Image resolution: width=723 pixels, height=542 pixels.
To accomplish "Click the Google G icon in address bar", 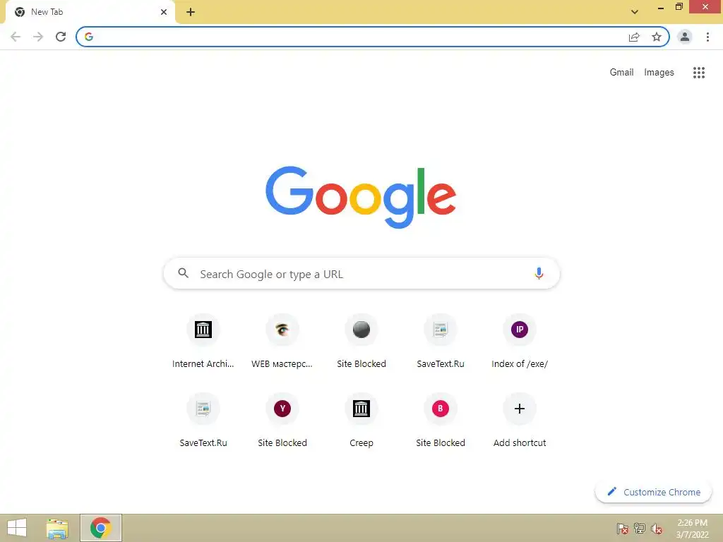I will [89, 37].
